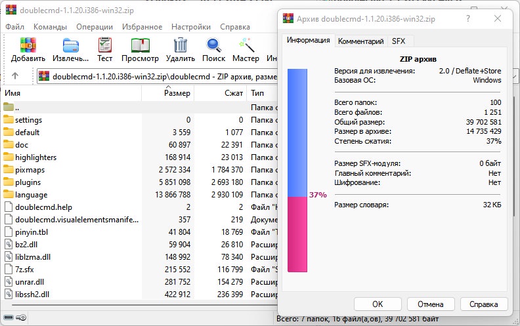
Task: Click the highlighters folder icon
Action: click(x=9, y=157)
